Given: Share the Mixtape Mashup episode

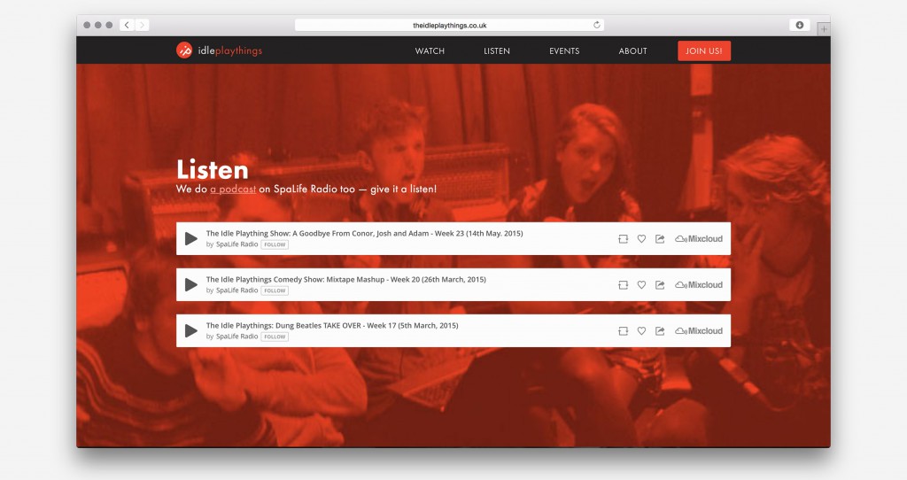Looking at the screenshot, I should (x=660, y=285).
